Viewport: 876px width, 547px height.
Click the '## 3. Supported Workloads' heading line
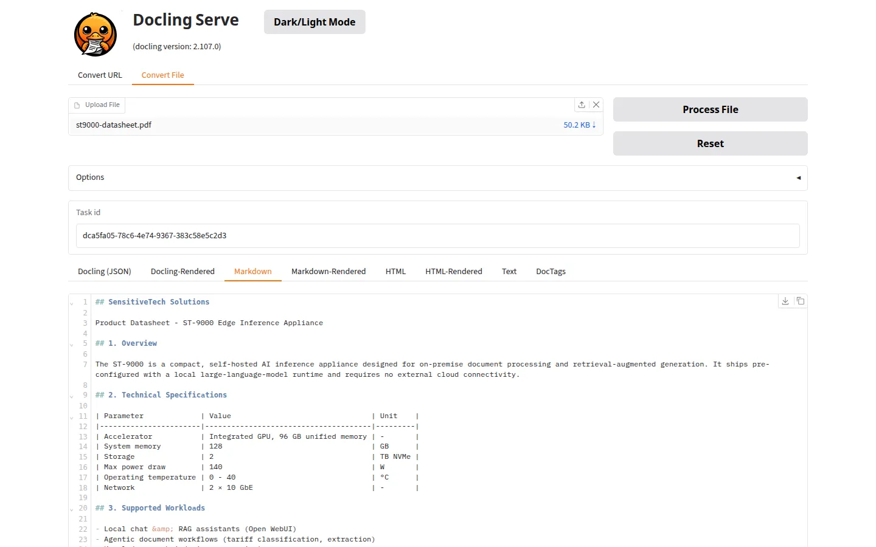click(150, 508)
